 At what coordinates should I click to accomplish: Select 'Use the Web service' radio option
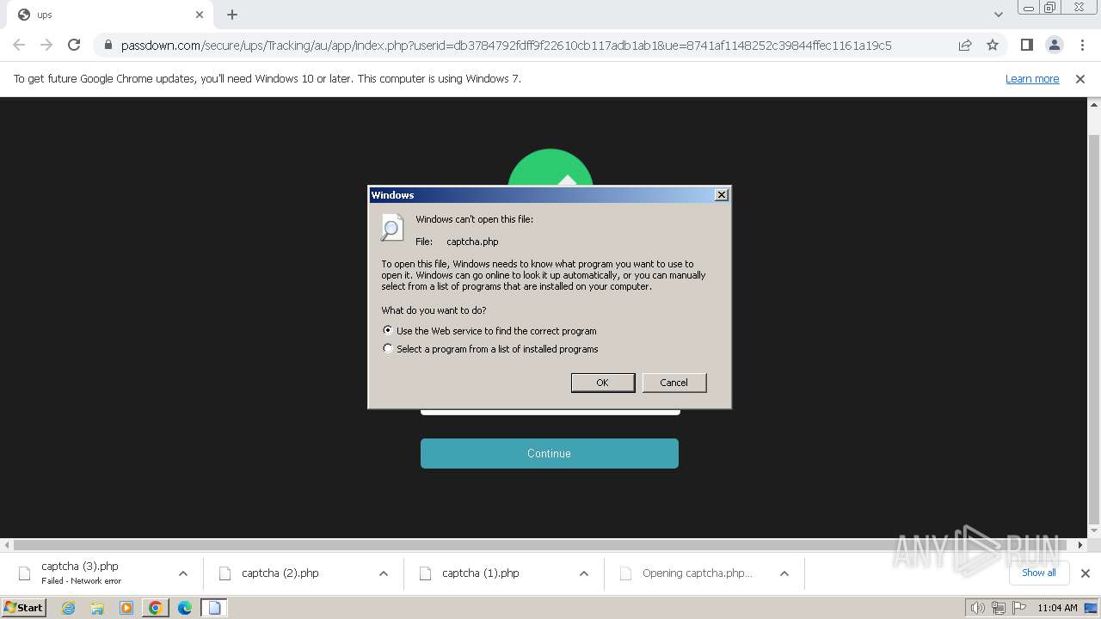click(388, 330)
